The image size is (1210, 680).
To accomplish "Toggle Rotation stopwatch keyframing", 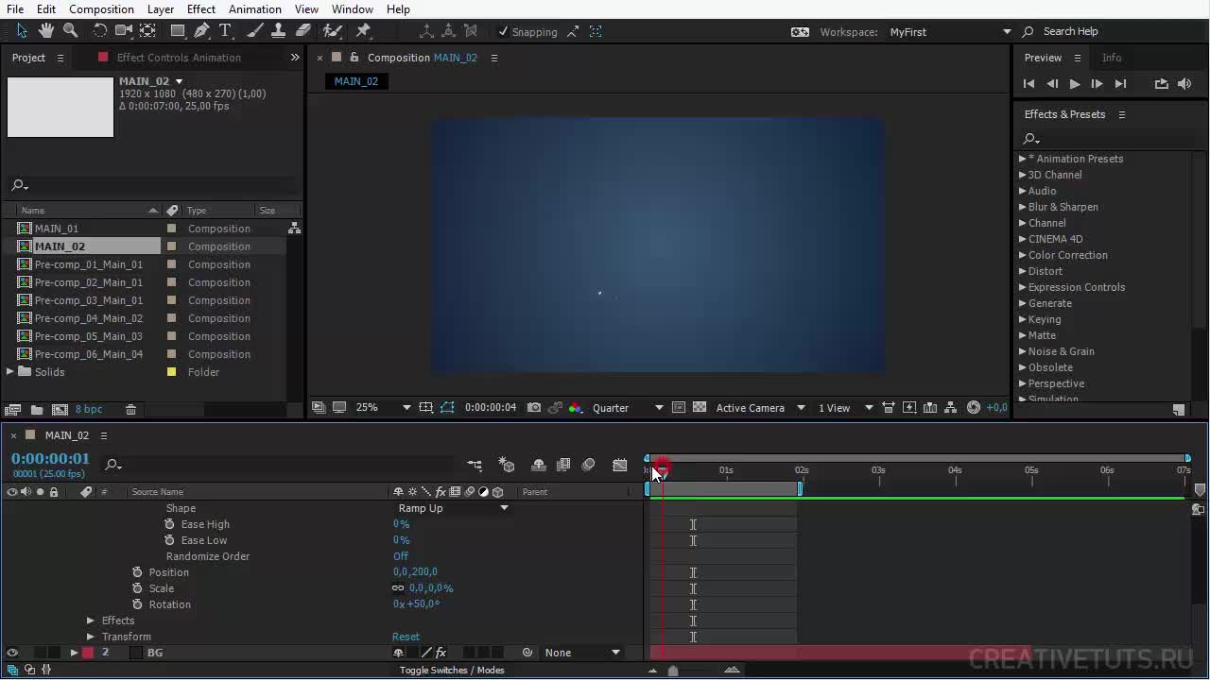I will coord(137,604).
